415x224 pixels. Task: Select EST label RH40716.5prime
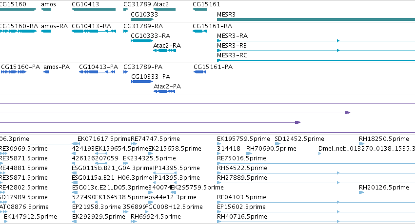pyautogui.click(x=242, y=217)
